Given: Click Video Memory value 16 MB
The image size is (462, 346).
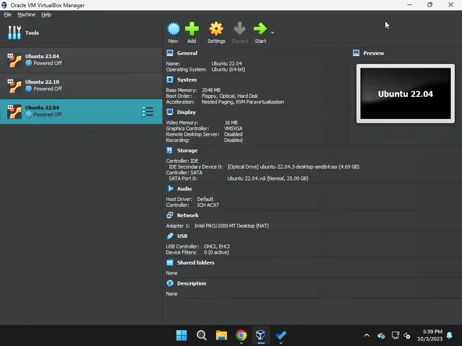Looking at the screenshot, I should coord(231,123).
